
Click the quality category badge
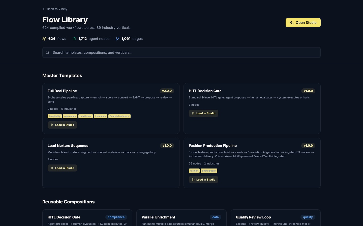(308, 217)
